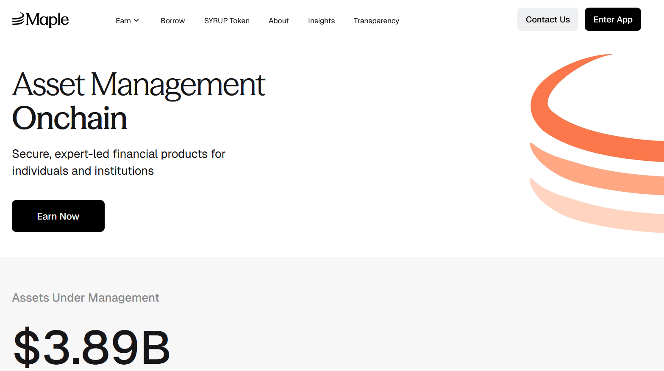664x371 pixels.
Task: Navigate to Insights
Action: click(321, 21)
